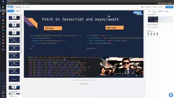Select the Page 6 document slide thumbnail
Viewport: 174px width, 98px height.
14,24
